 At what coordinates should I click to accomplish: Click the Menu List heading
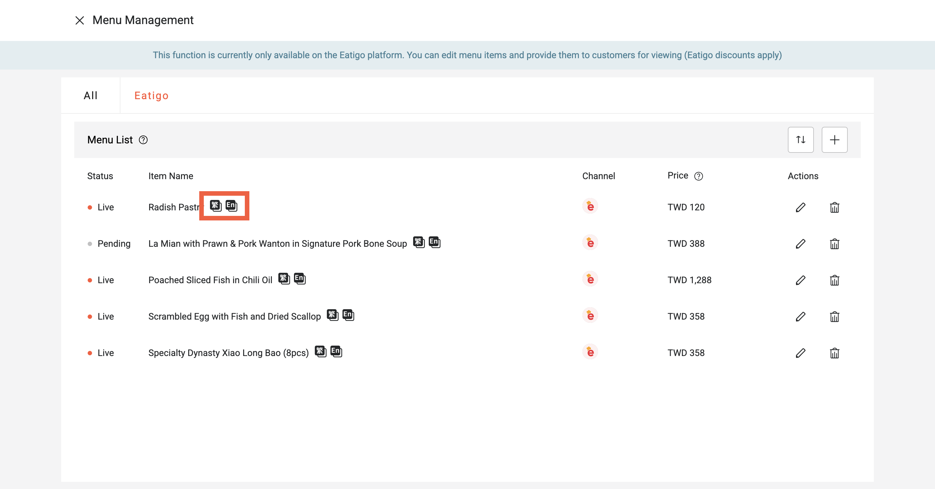(110, 140)
